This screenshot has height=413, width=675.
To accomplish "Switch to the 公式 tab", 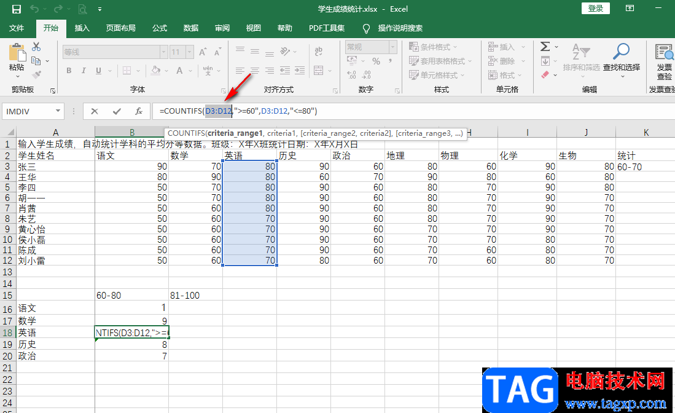I will click(x=159, y=28).
